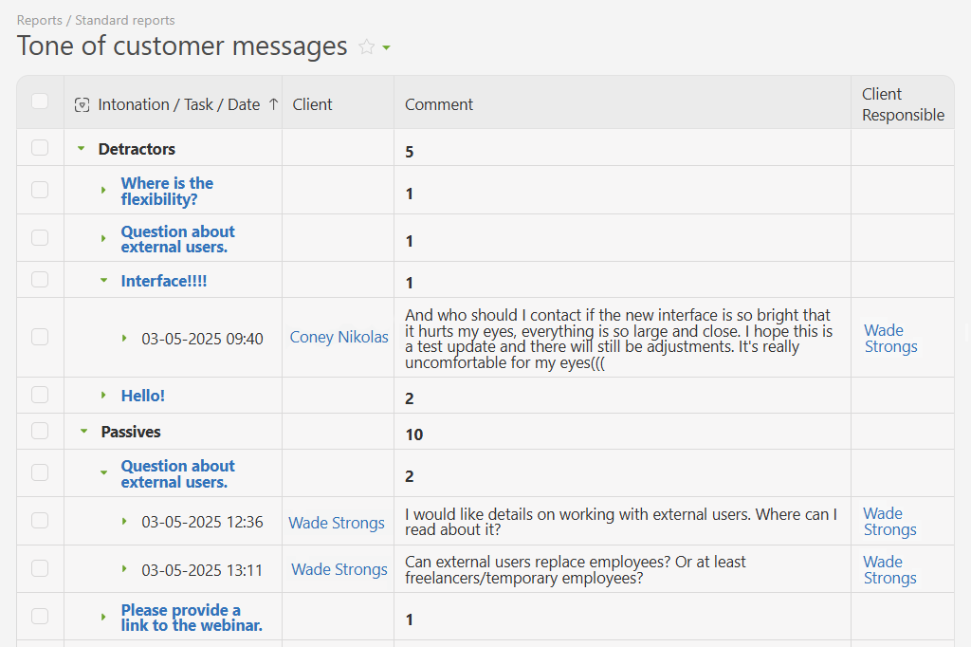Image resolution: width=971 pixels, height=647 pixels.
Task: Click the Client Responsible column header
Action: (903, 104)
